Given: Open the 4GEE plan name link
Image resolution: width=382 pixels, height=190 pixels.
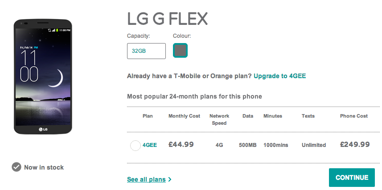Looking at the screenshot, I should (150, 145).
